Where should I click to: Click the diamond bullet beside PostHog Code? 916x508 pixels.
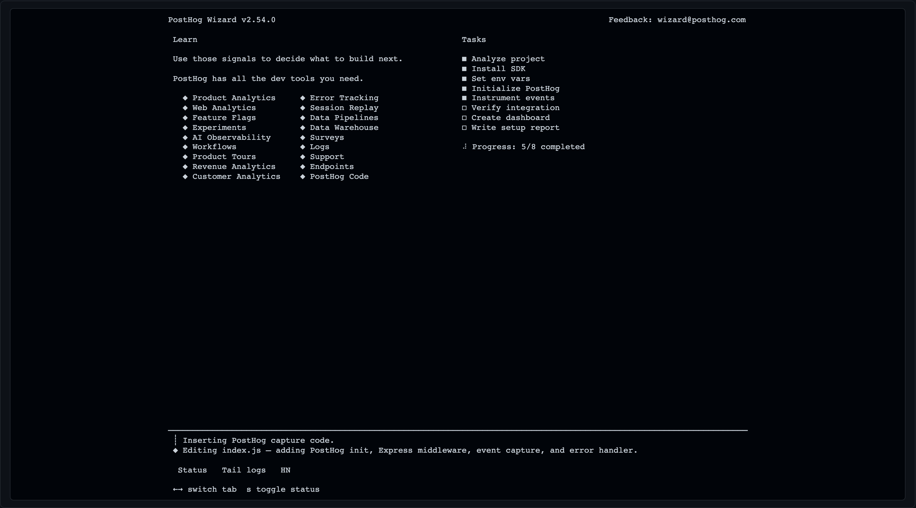click(x=303, y=177)
